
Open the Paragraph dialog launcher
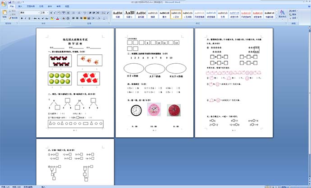point(109,23)
